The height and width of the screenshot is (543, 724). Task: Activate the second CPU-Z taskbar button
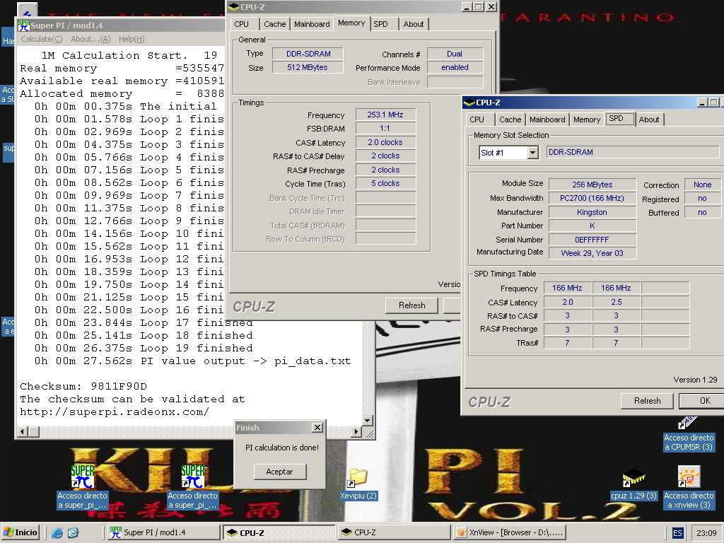394,532
